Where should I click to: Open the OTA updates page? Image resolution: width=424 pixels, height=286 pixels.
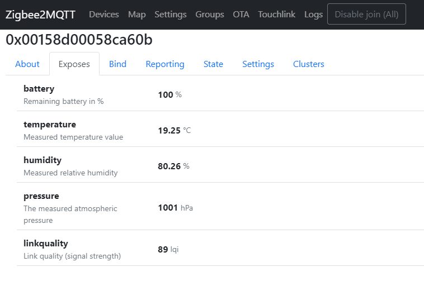coord(241,15)
